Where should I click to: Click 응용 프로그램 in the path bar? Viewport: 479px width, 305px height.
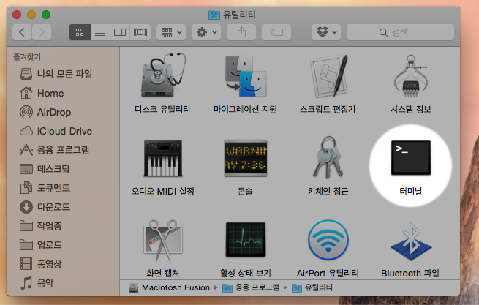click(251, 287)
